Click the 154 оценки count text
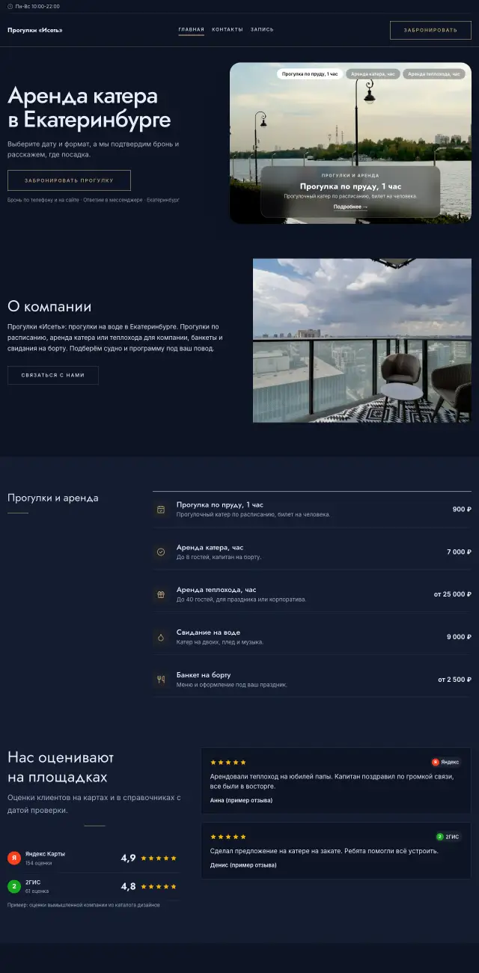 pyautogui.click(x=39, y=863)
